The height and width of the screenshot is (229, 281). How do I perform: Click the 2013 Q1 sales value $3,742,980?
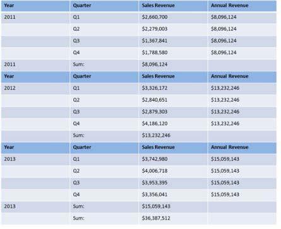coord(155,159)
